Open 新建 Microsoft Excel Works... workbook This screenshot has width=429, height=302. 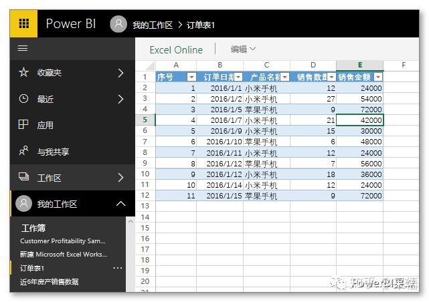tap(64, 254)
